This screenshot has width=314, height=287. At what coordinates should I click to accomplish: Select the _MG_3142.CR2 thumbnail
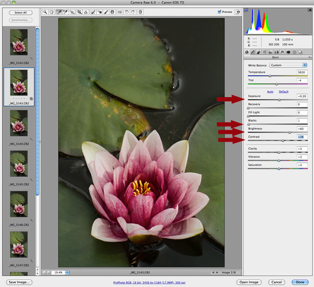tap(19, 42)
